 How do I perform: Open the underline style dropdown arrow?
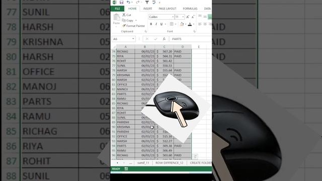click(166, 24)
